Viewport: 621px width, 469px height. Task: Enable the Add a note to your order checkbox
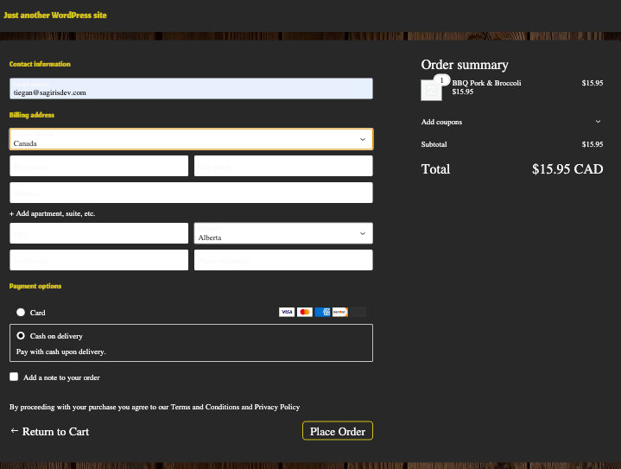(14, 377)
